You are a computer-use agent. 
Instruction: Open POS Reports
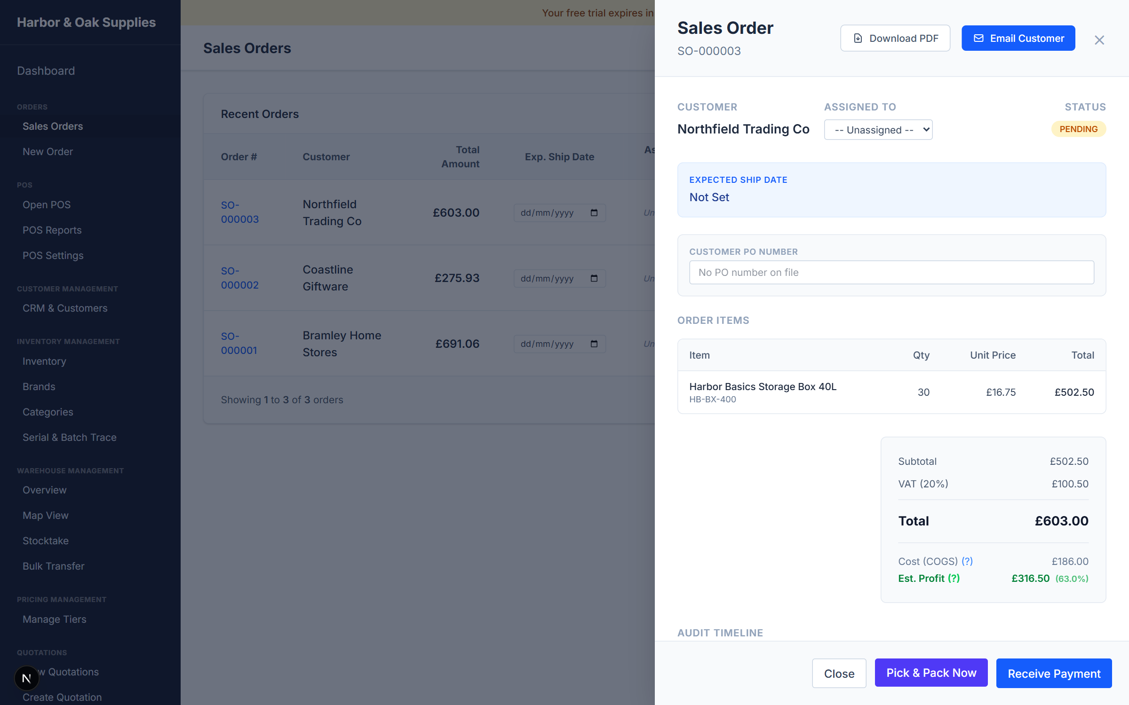pyautogui.click(x=52, y=230)
